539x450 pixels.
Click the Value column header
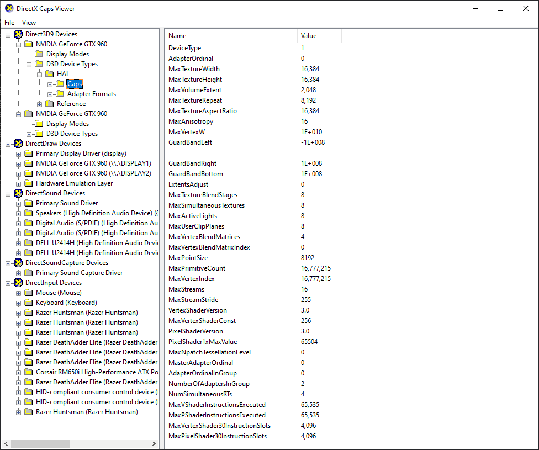pyautogui.click(x=319, y=36)
